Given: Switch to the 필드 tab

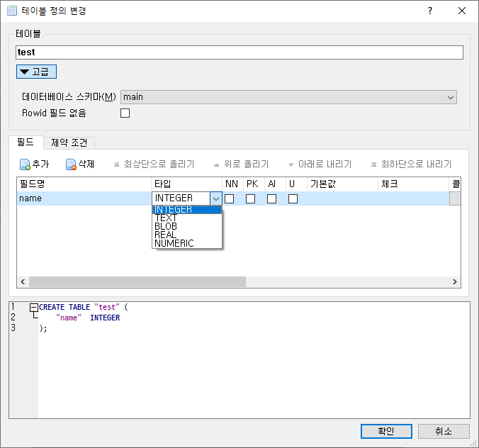Looking at the screenshot, I should 26,142.
